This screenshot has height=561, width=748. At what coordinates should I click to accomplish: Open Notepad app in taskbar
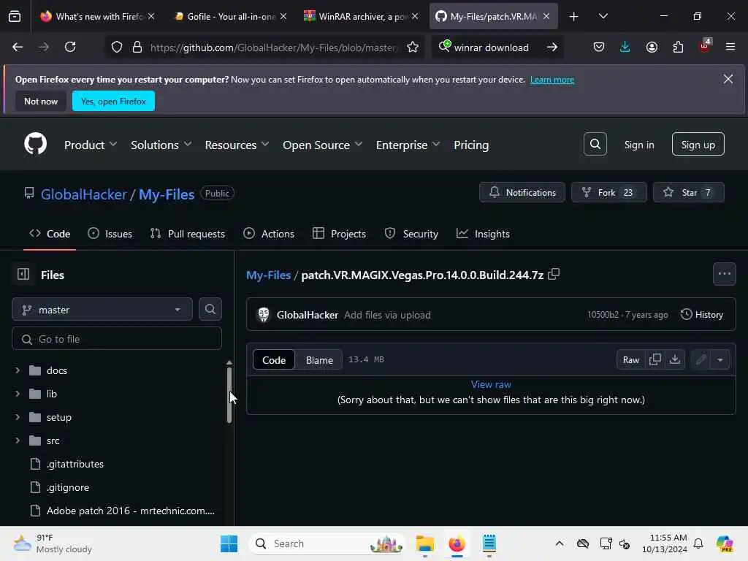click(x=489, y=543)
